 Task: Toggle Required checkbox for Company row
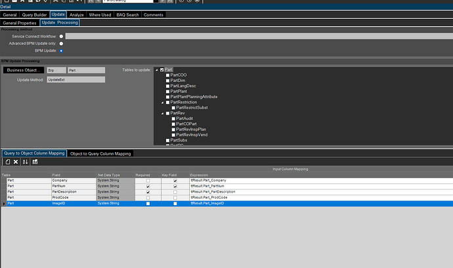(x=148, y=181)
